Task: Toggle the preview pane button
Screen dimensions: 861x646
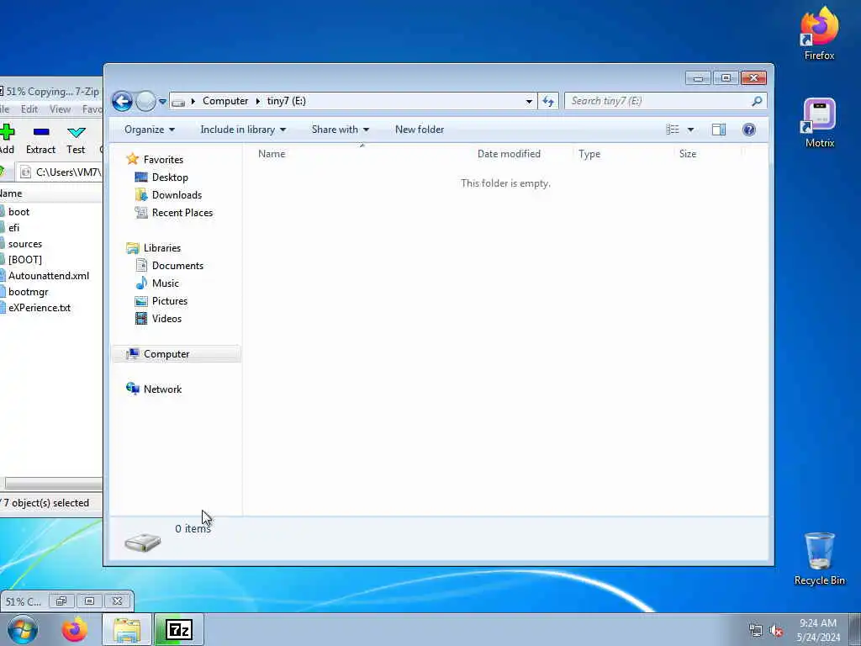Action: (x=719, y=130)
